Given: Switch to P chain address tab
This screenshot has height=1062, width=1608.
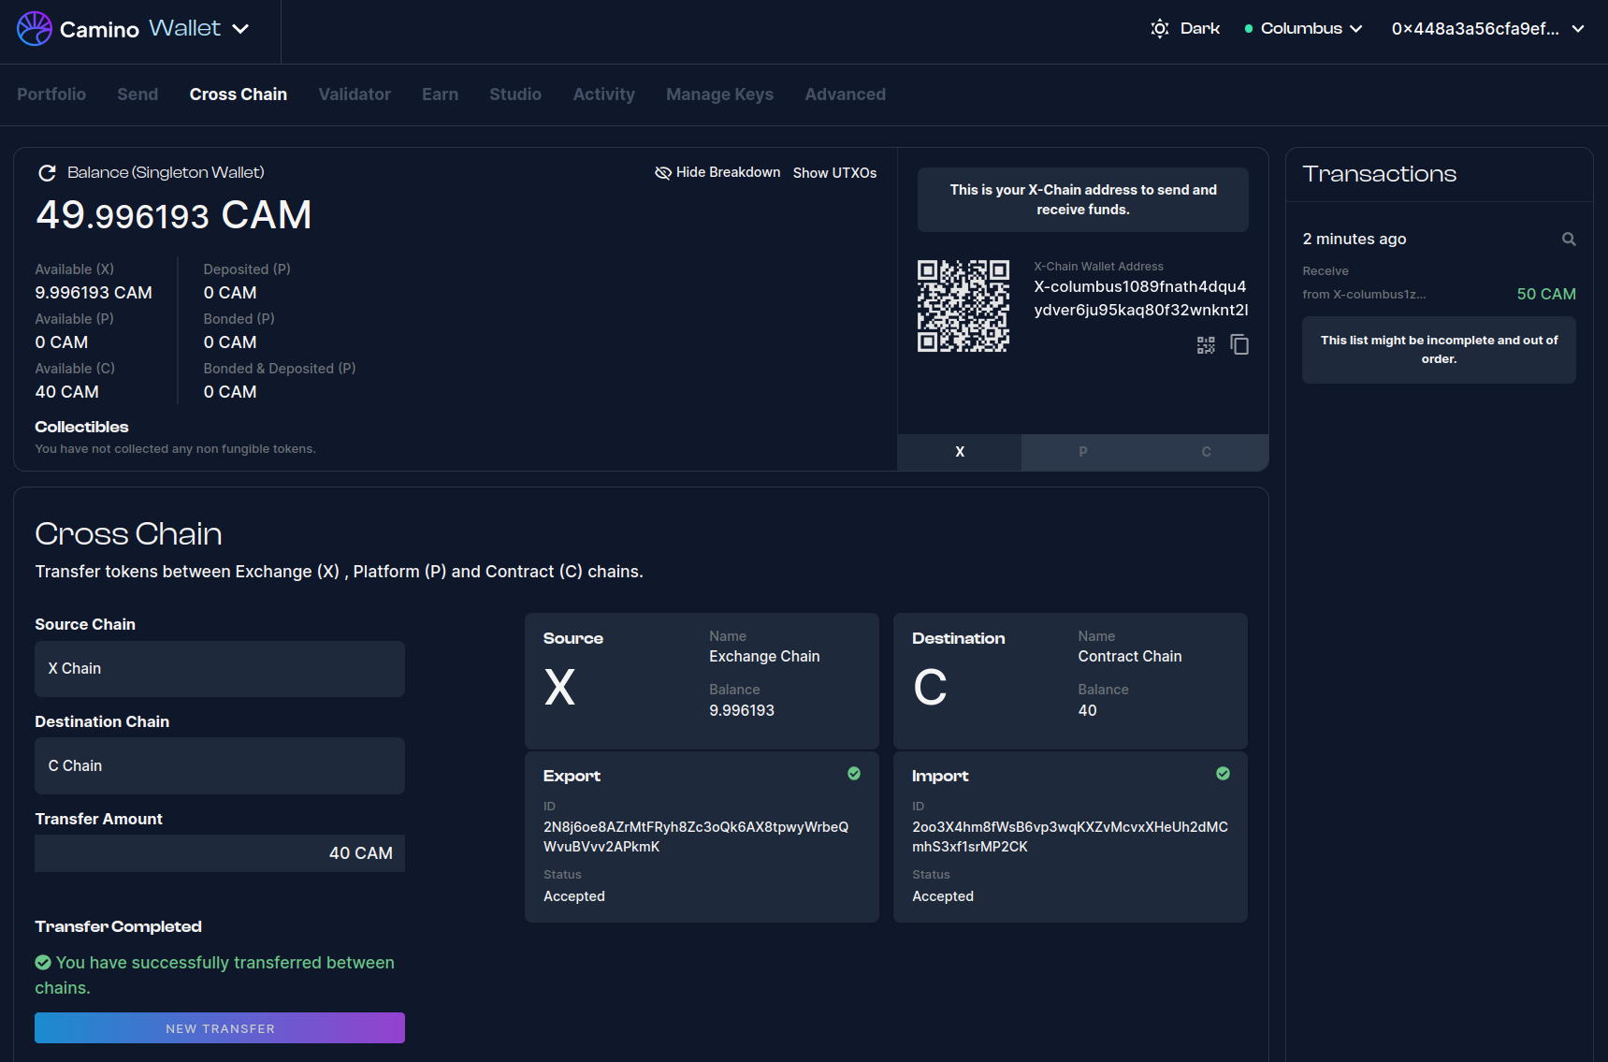Looking at the screenshot, I should coord(1082,452).
